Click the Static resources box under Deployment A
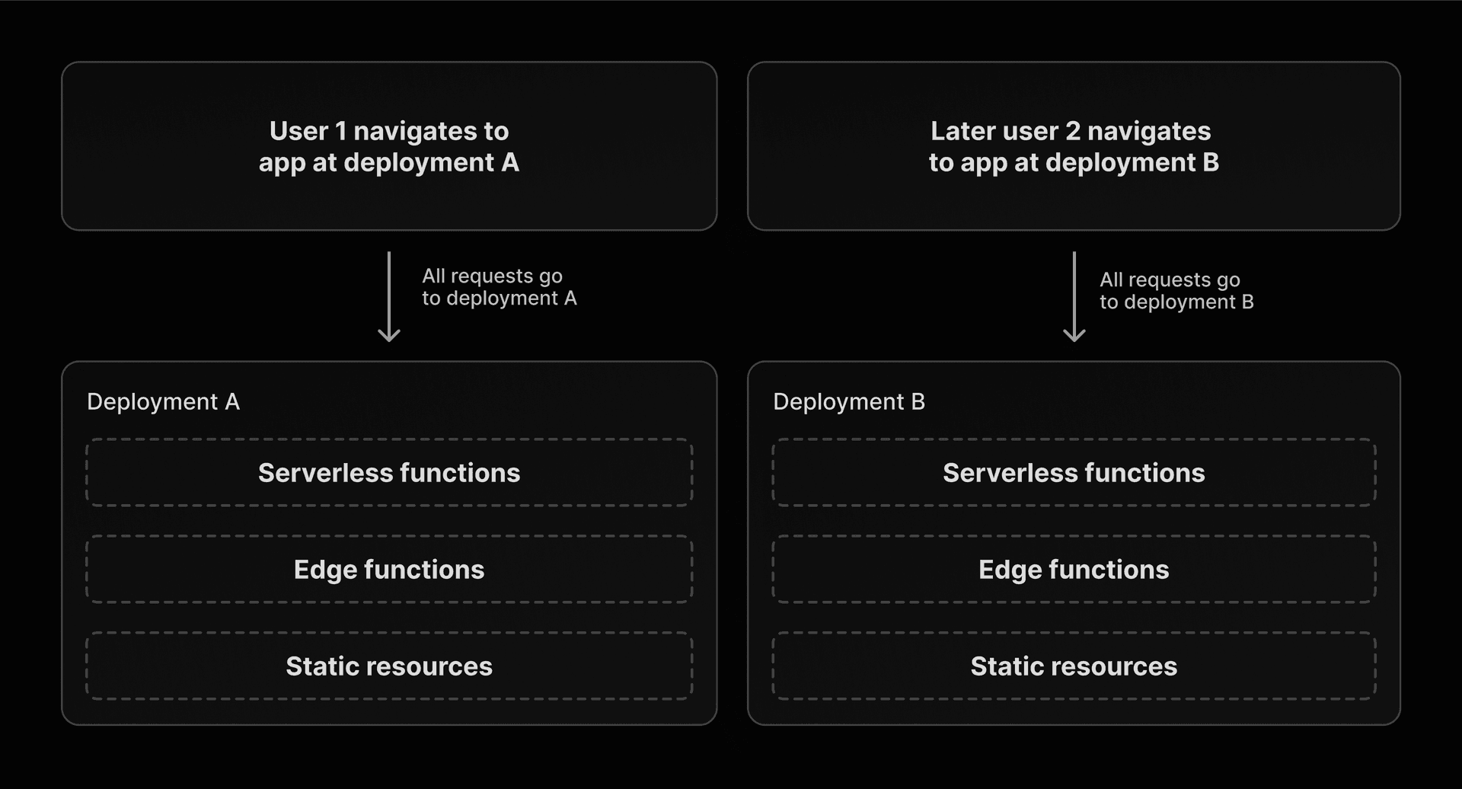The height and width of the screenshot is (789, 1462). [x=390, y=666]
